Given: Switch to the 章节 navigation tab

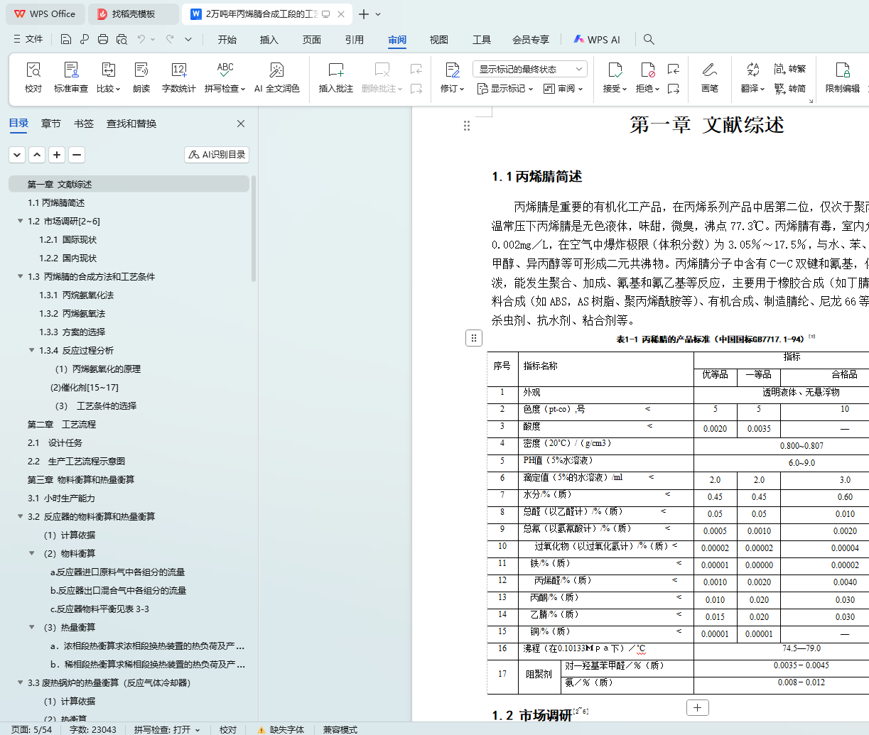Looking at the screenshot, I should [x=51, y=124].
